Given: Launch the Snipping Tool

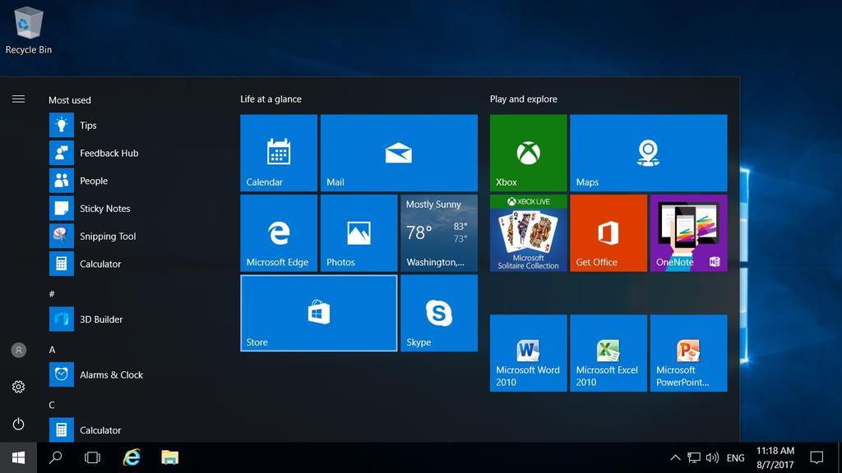Looking at the screenshot, I should [x=134, y=236].
